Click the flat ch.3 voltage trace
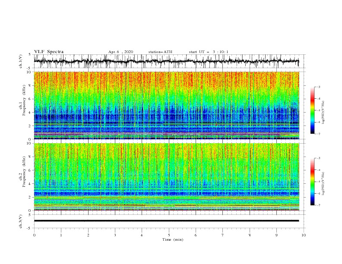 pos(166,221)
